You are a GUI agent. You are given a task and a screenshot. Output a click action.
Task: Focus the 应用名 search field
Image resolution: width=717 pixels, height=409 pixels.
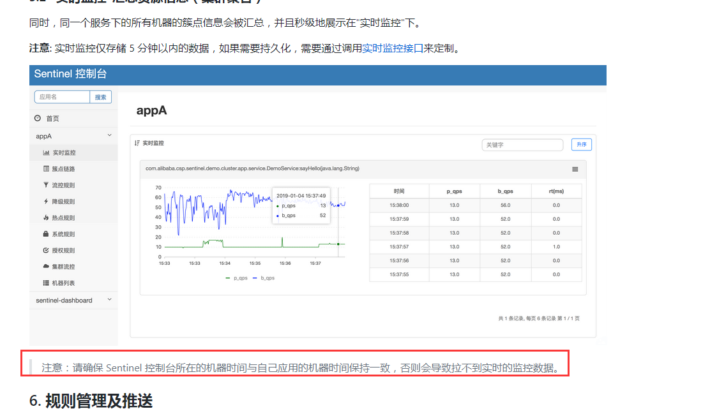(62, 97)
